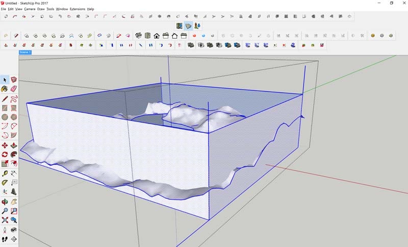
Task: Select the Walk footprints tool
Action: [5, 239]
